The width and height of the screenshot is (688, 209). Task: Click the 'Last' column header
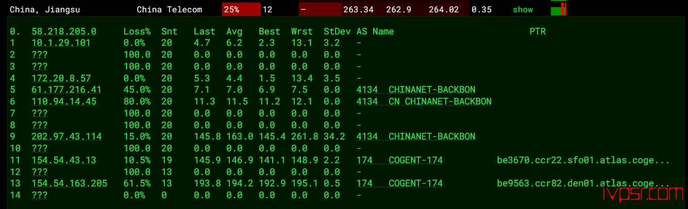(205, 31)
